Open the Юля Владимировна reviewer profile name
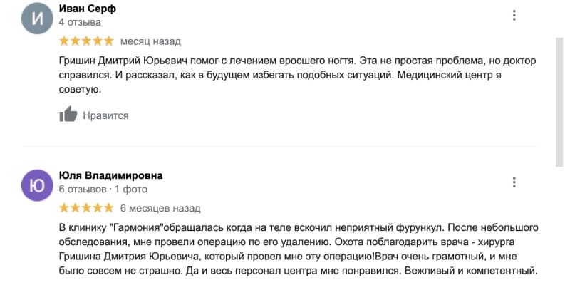 pyautogui.click(x=111, y=175)
